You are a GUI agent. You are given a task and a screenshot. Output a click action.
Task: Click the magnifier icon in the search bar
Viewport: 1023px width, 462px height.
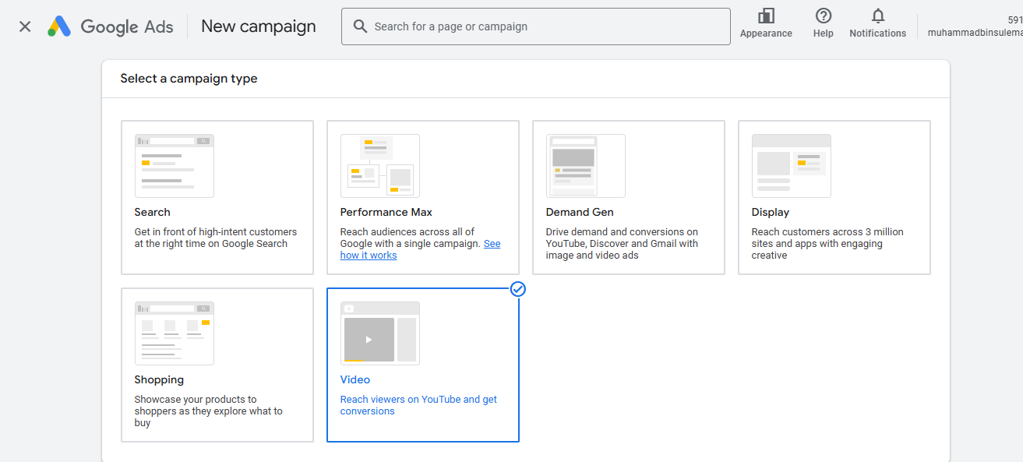tap(360, 26)
